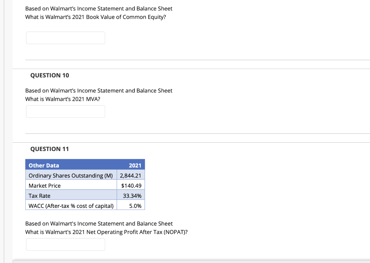Select the 'Market Price' row label
370x263 pixels.
tap(44, 186)
